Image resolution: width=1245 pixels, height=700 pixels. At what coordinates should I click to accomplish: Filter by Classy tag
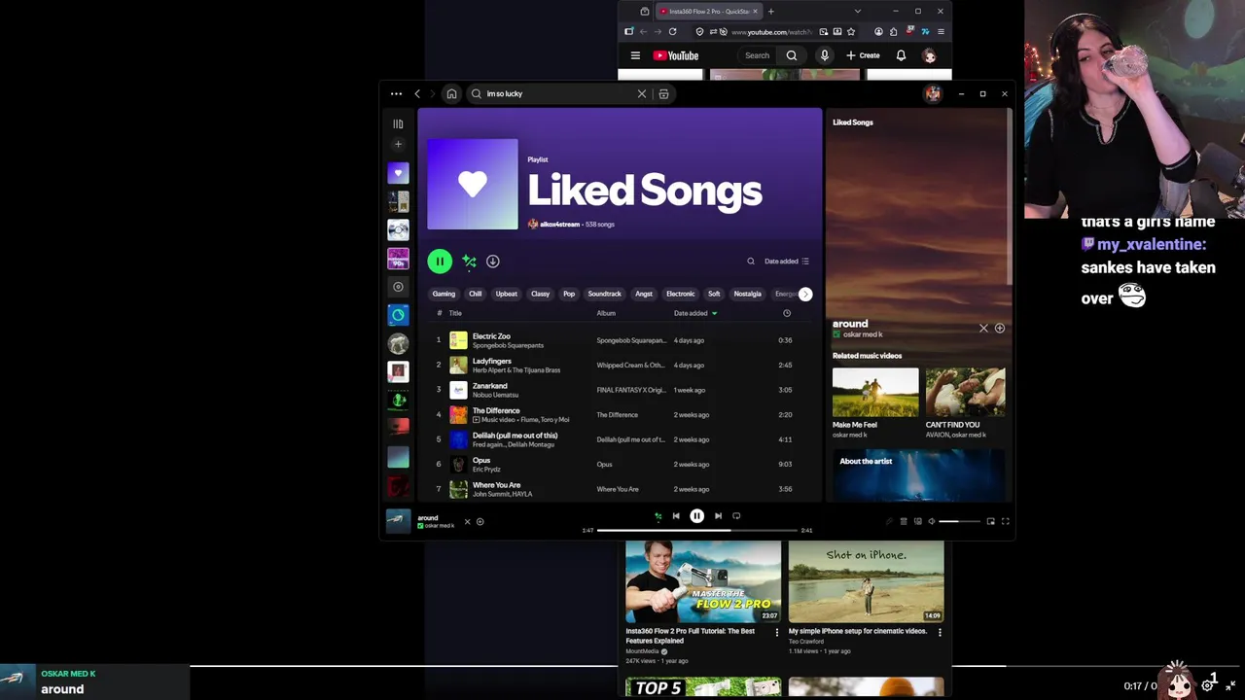pyautogui.click(x=541, y=294)
